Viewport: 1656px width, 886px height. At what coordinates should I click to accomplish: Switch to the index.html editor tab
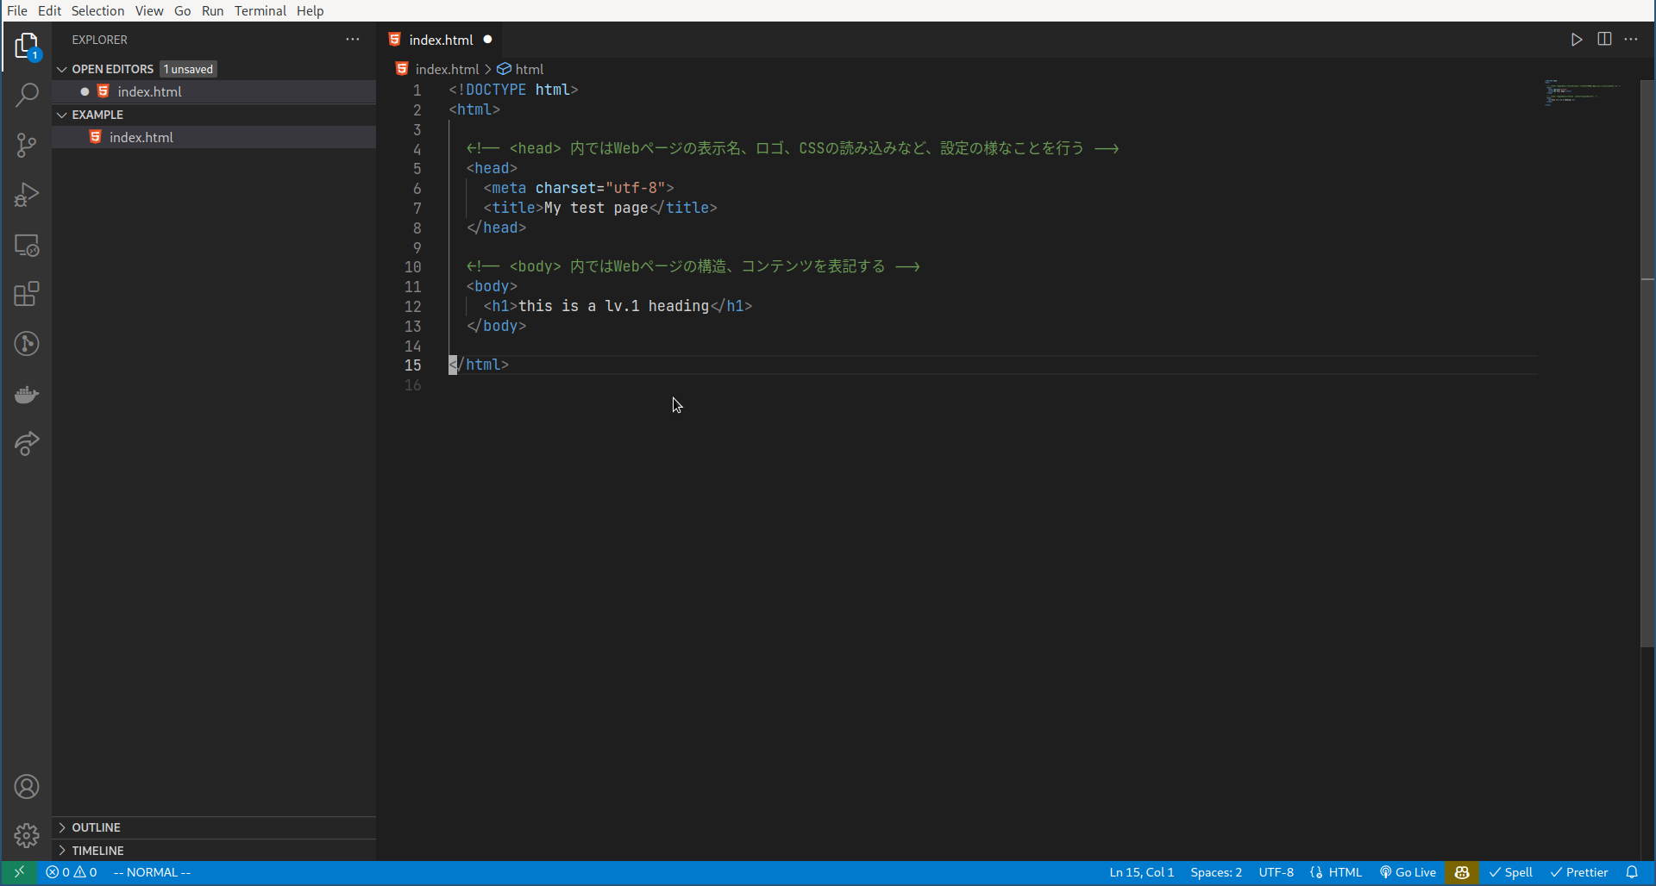(x=440, y=40)
